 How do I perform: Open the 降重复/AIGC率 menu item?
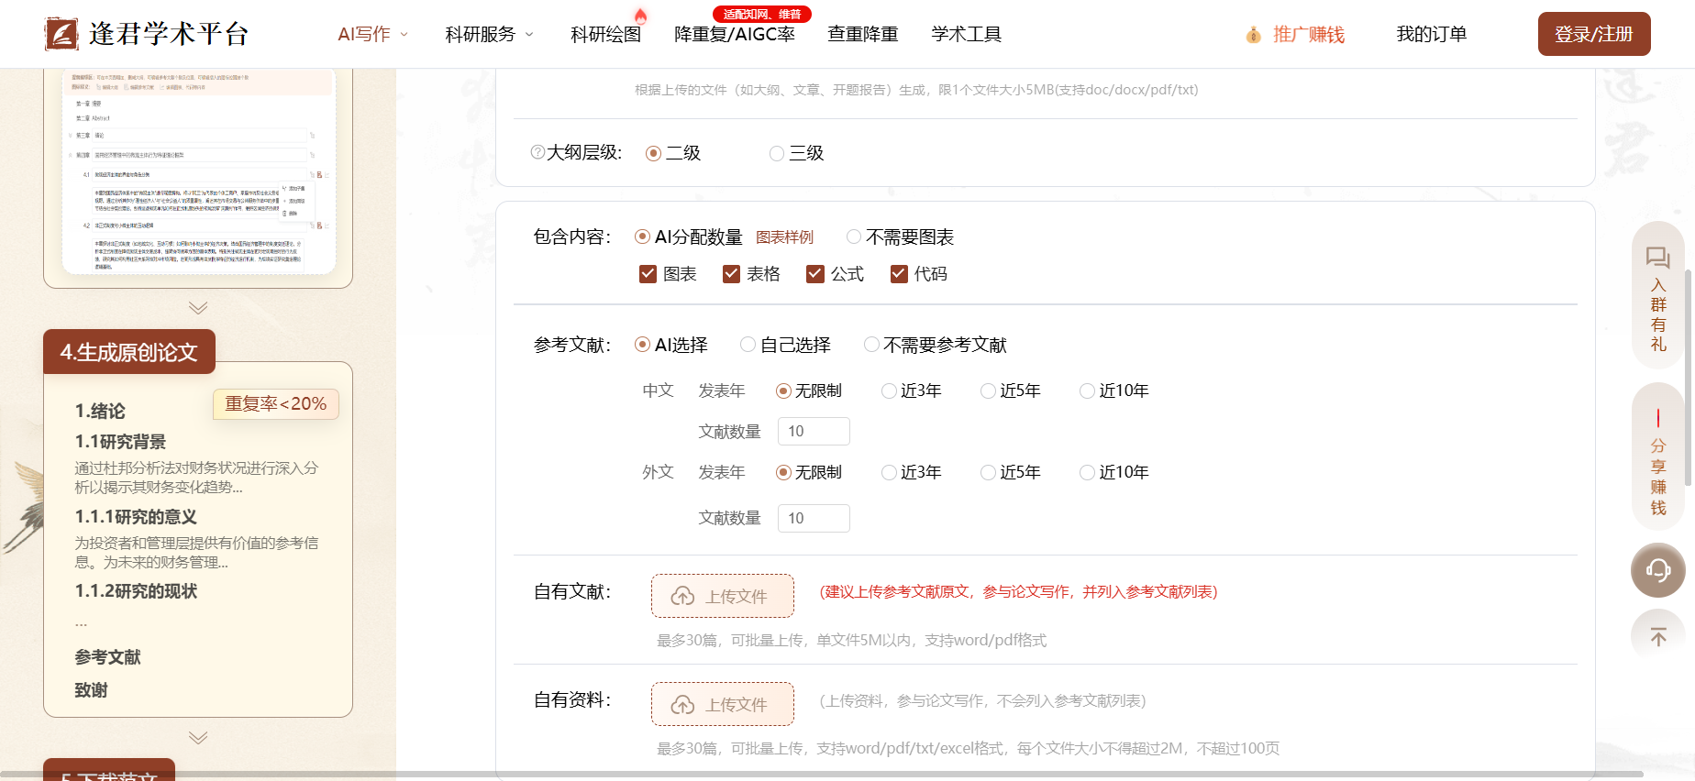click(735, 34)
